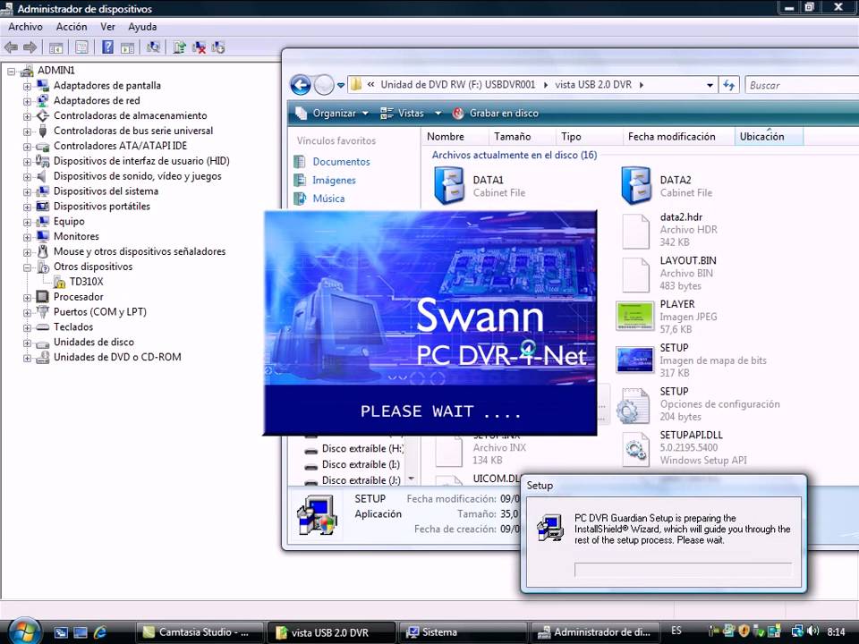Select Disco extraíble (H:) in folder tree
This screenshot has height=644, width=859.
[x=362, y=449]
